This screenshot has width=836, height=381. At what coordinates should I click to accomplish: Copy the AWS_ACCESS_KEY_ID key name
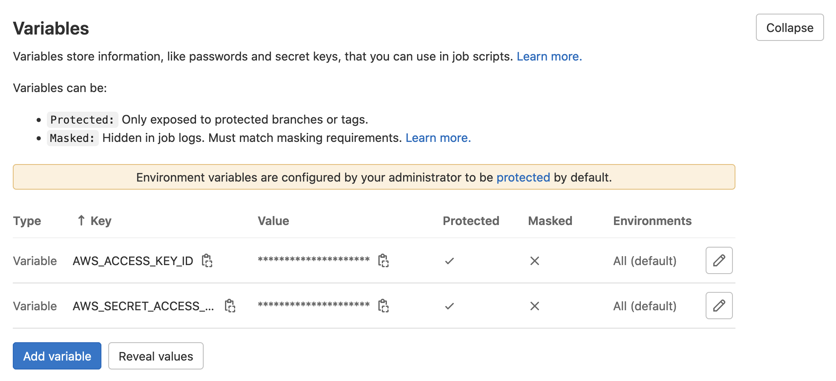[207, 260]
